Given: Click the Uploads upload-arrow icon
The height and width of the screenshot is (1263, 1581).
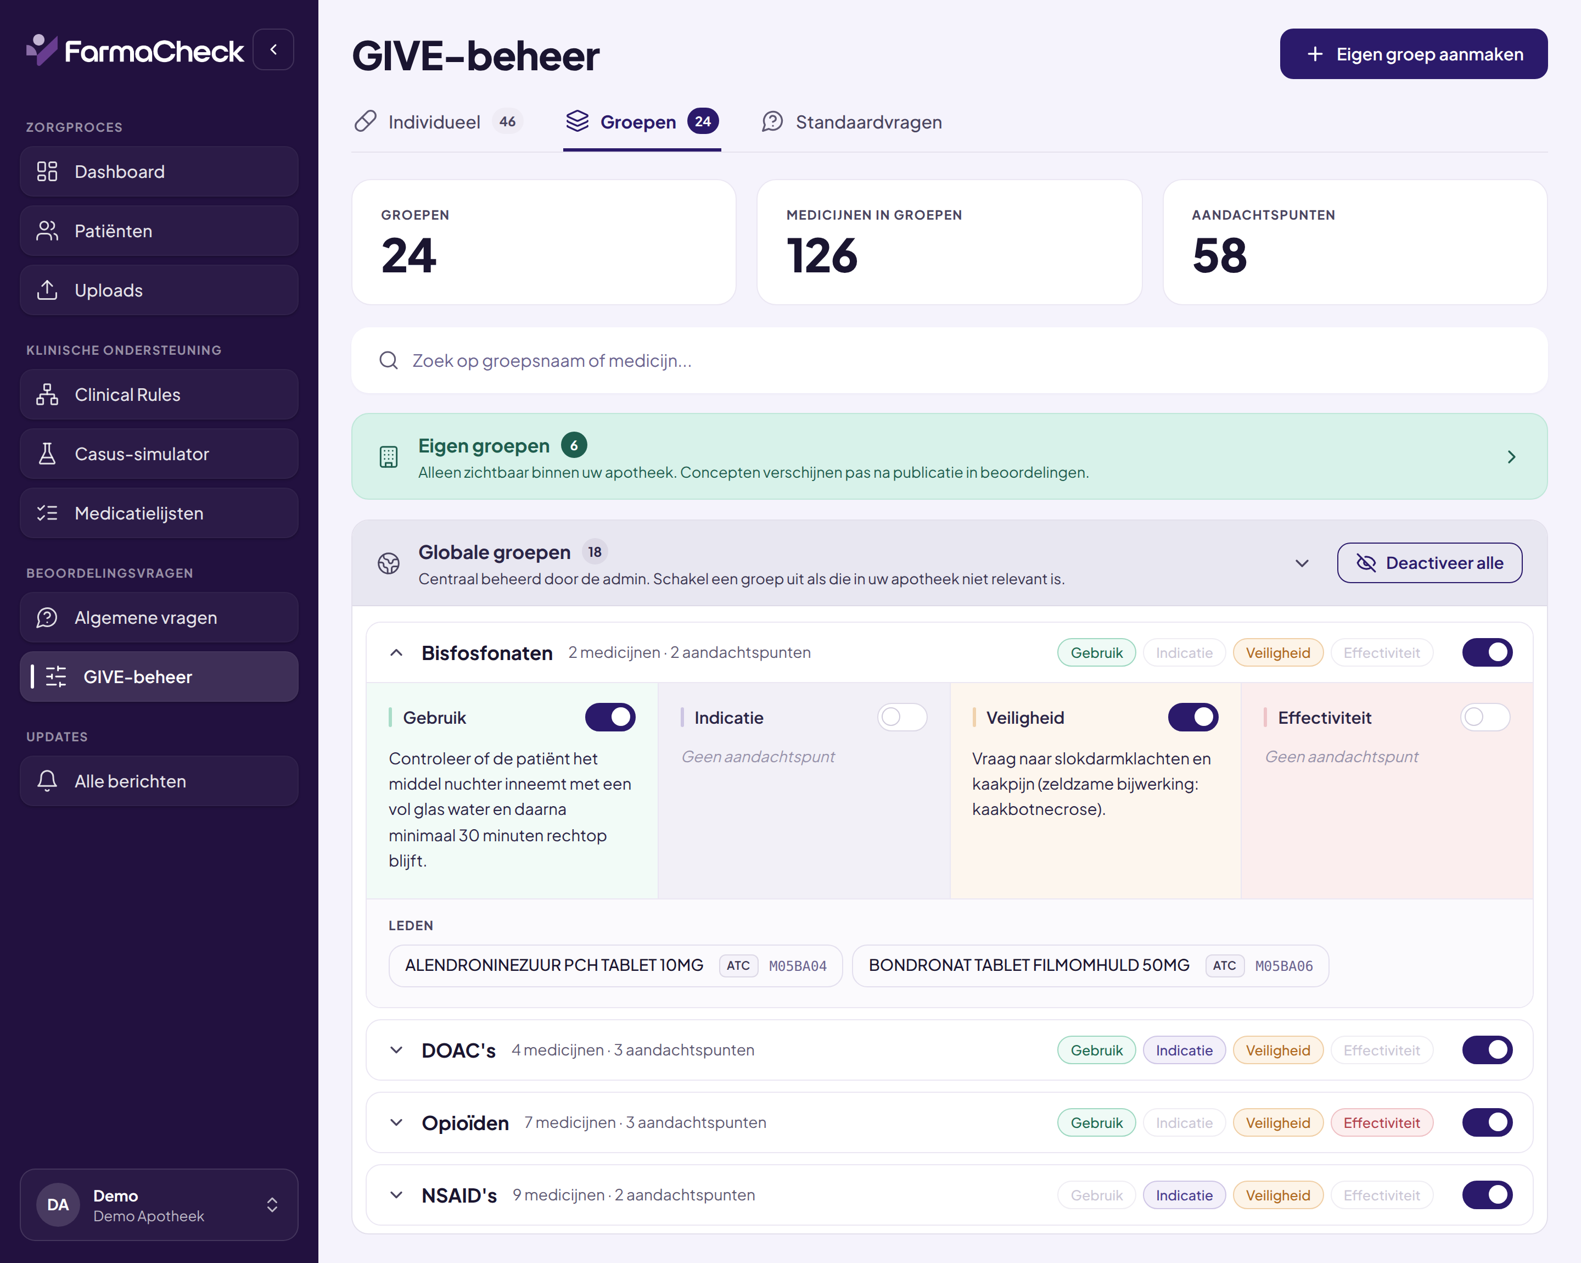Looking at the screenshot, I should (x=47, y=290).
